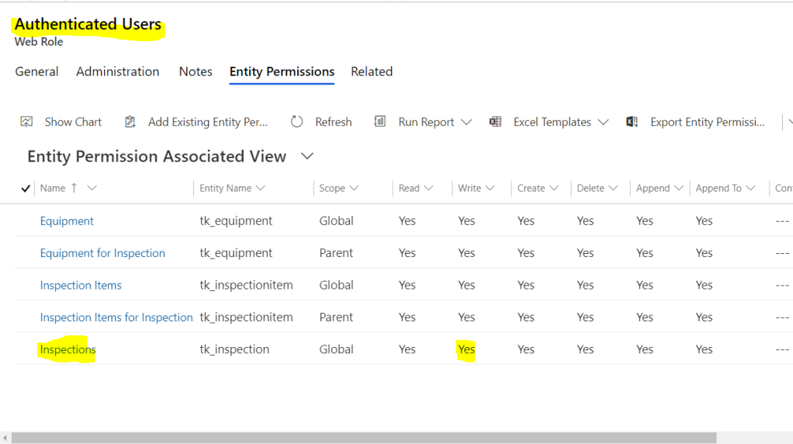Click the Run Report icon
Screen dimensions: 793x444
click(380, 122)
